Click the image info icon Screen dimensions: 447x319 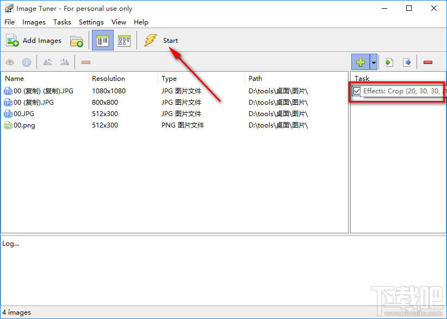[x=27, y=62]
